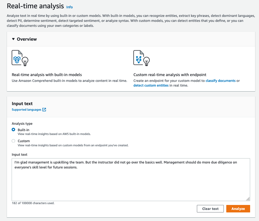This screenshot has height=221, width=259.
Task: Click the Custom radio option label
Action: coord(24,141)
